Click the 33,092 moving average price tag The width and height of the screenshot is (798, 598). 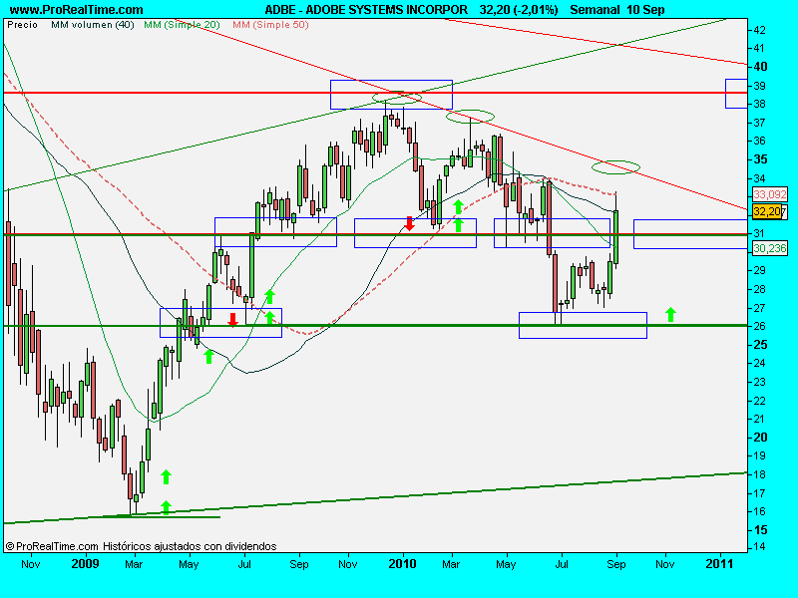pos(769,194)
